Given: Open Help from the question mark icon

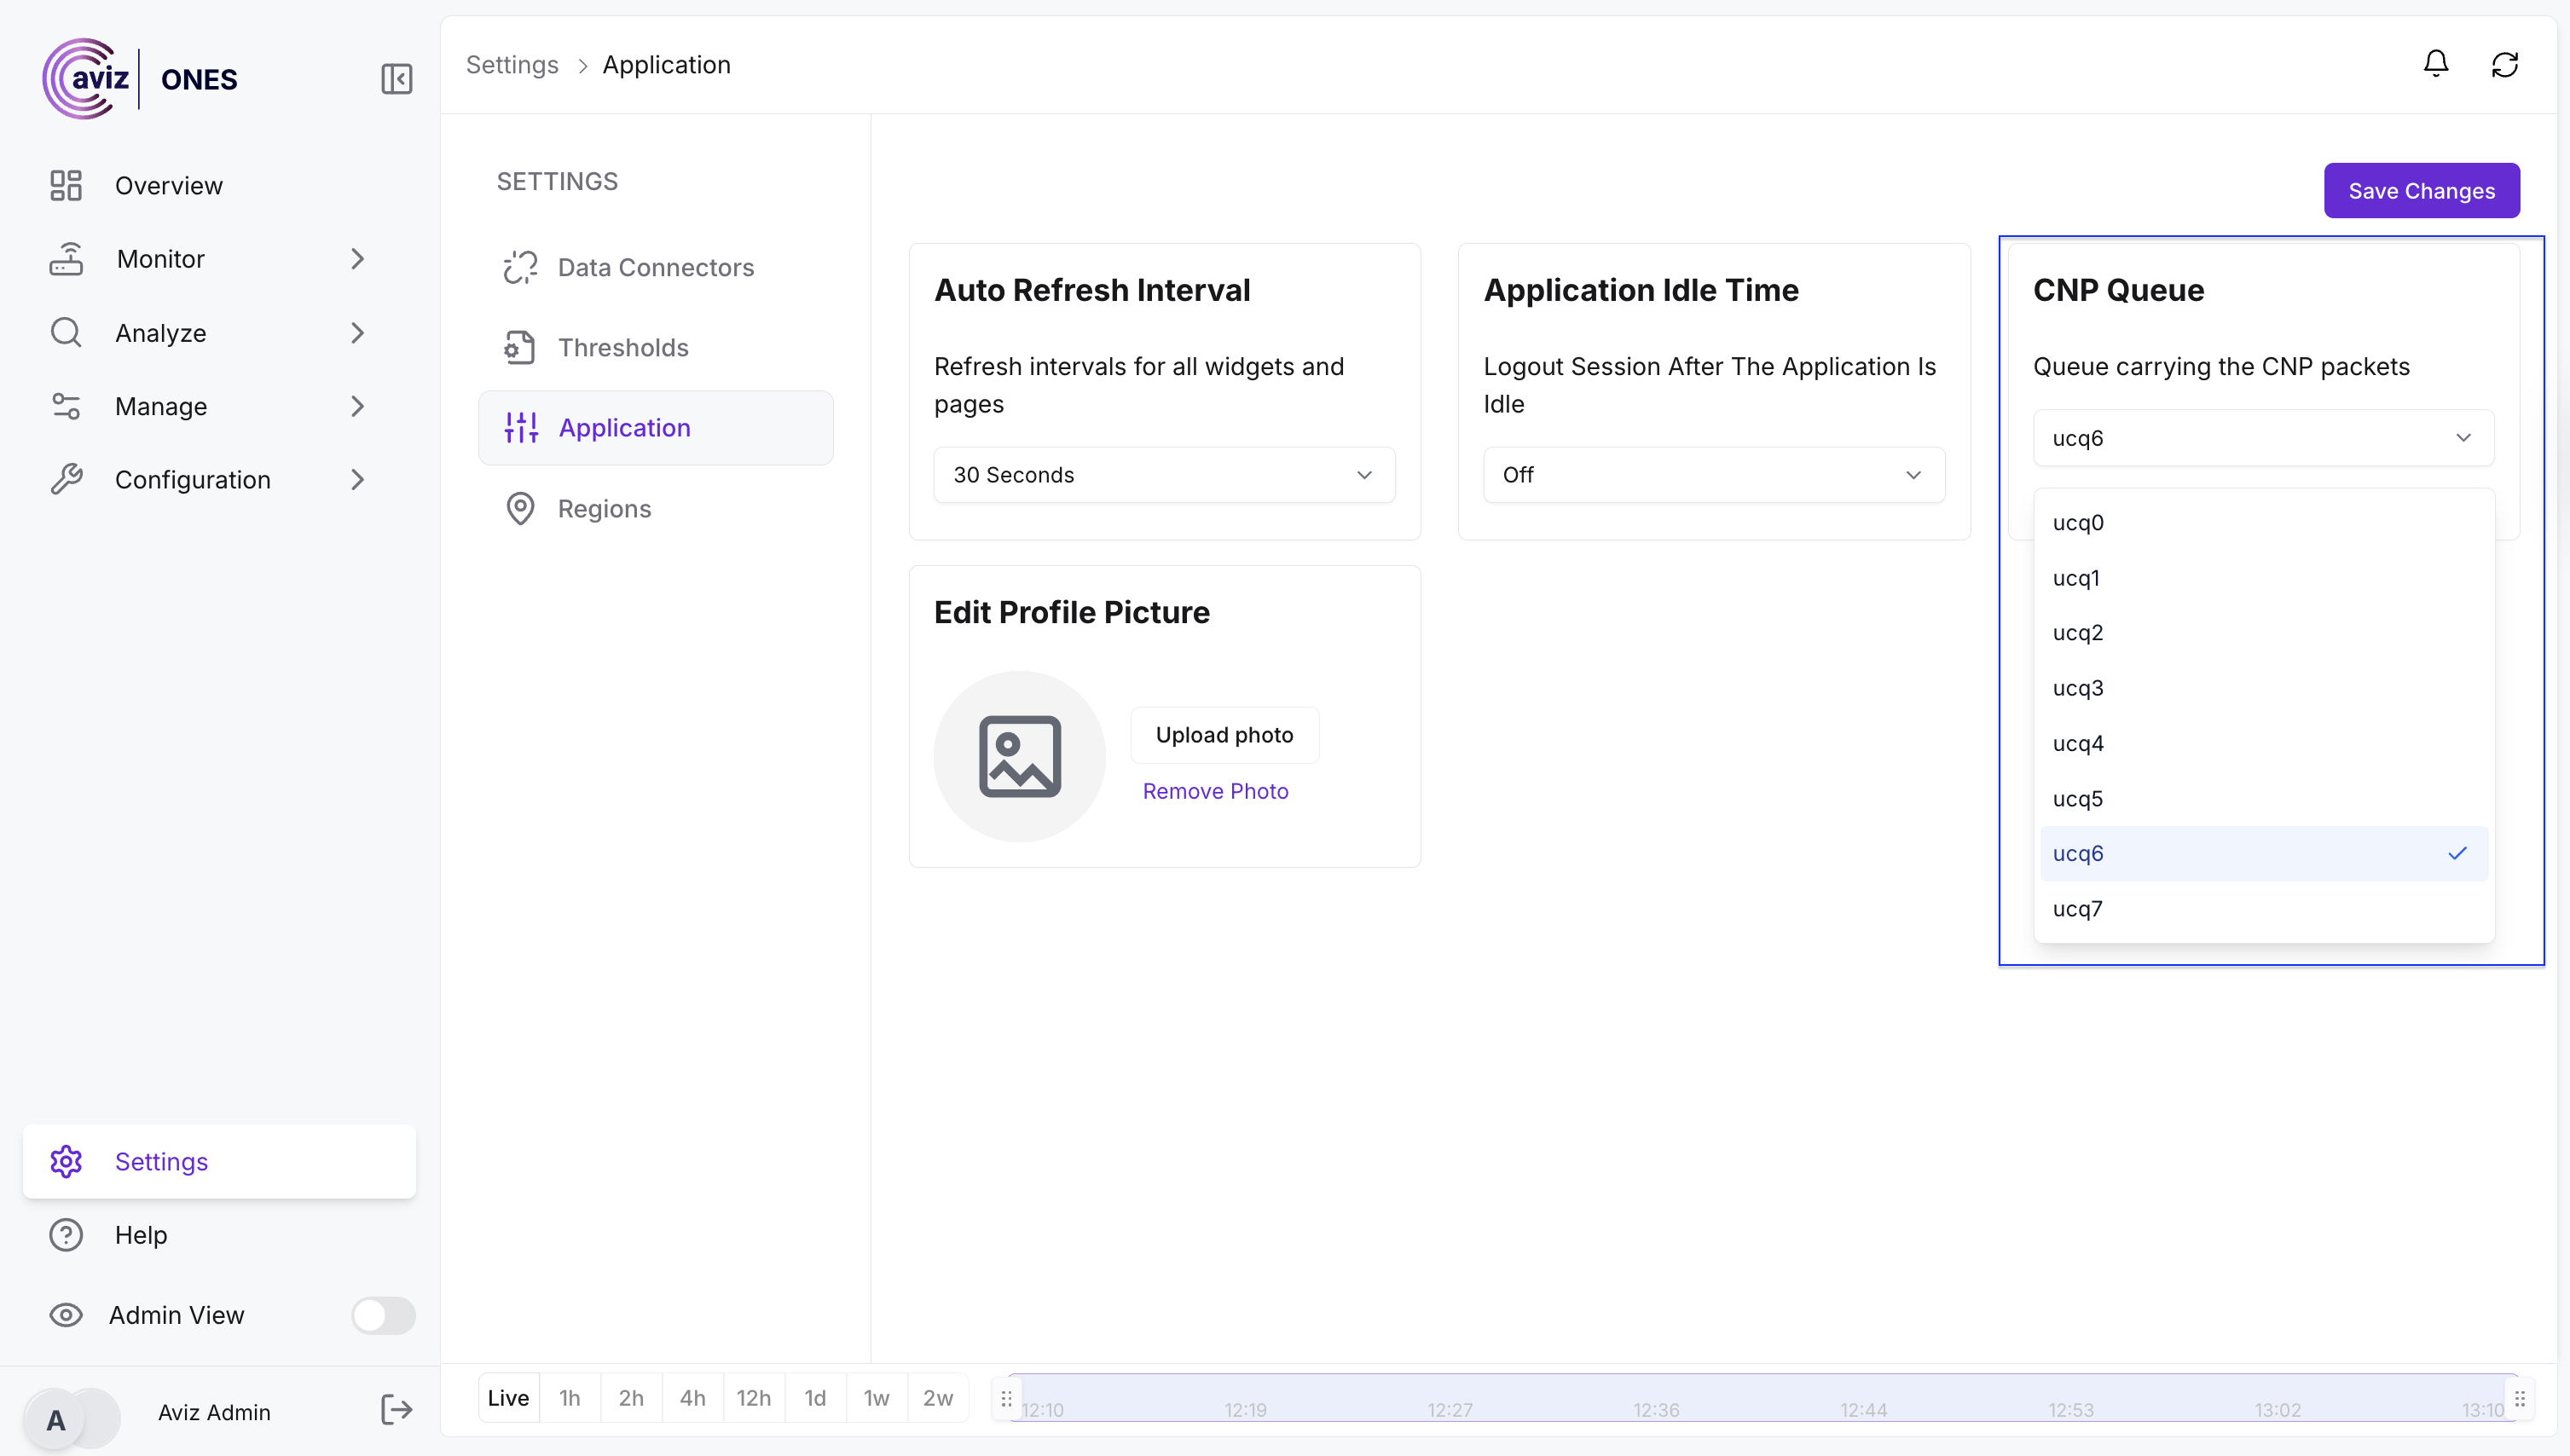Looking at the screenshot, I should 66,1235.
